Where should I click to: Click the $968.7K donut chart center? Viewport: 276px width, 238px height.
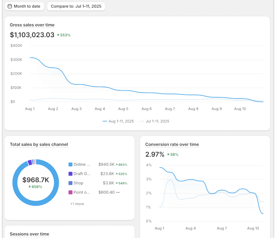[36, 180]
